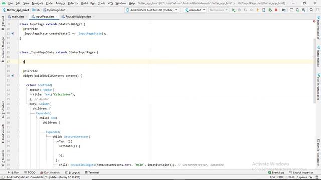Open the Flutter Outline right panel
Image resolution: width=321 pixels, height=180 pixels.
tap(318, 56)
